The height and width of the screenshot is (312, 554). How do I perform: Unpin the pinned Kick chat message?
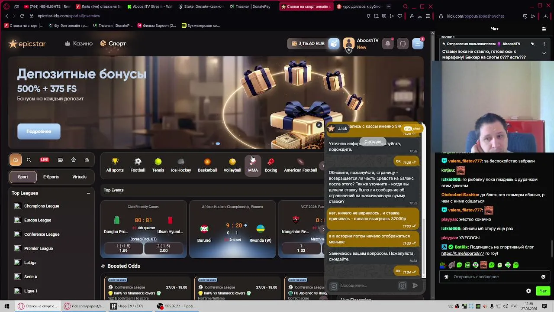point(533,44)
